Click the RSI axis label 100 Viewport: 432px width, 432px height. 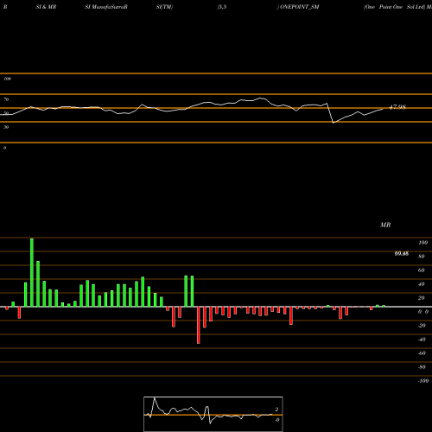(7, 79)
